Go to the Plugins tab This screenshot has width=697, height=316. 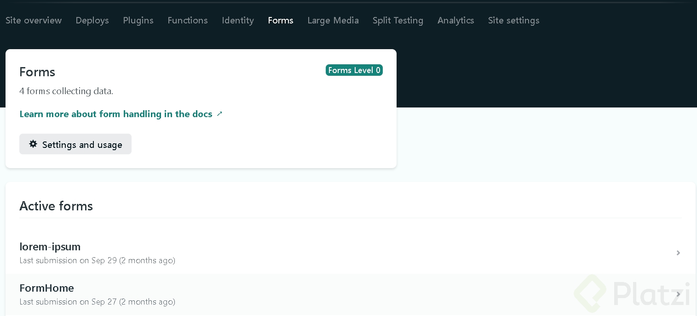click(138, 20)
